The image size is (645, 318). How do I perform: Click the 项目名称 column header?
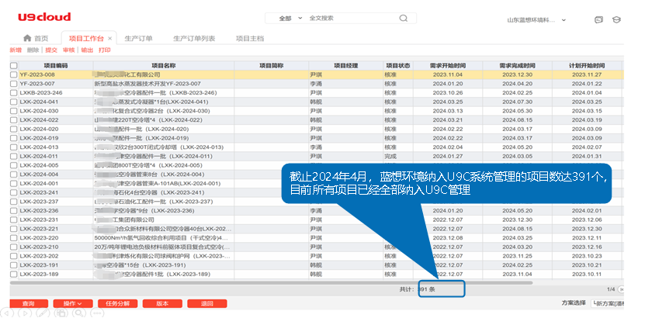[x=164, y=65]
